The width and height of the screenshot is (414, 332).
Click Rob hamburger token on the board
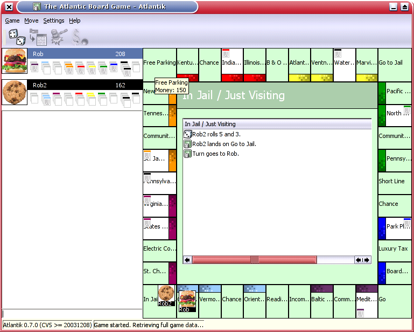pos(187,301)
